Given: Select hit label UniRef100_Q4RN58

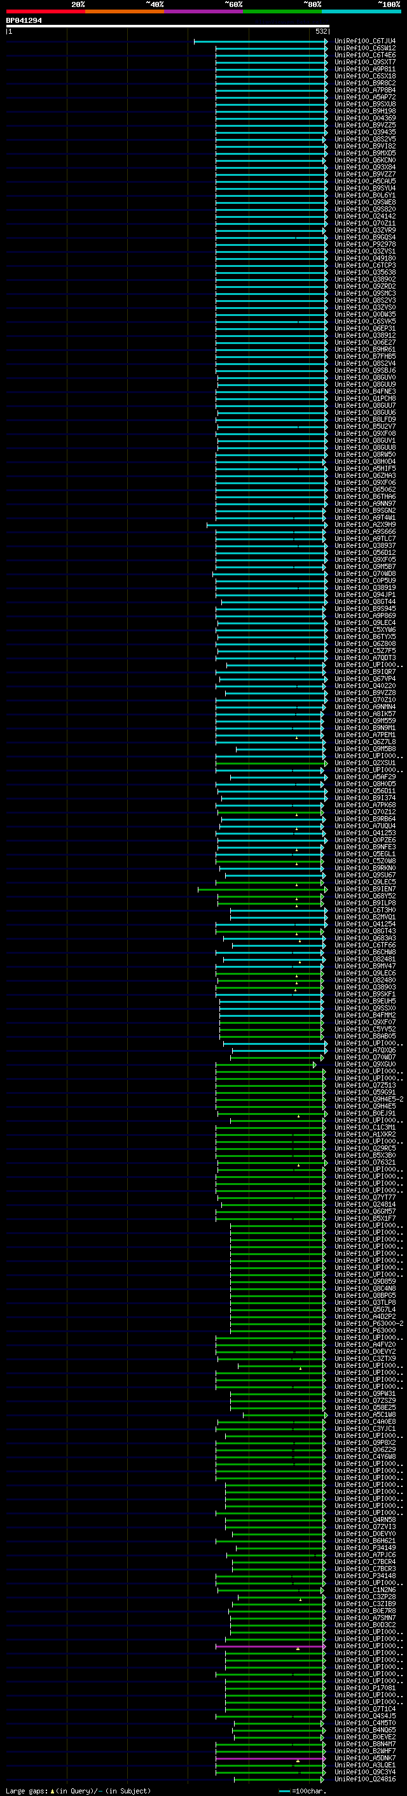Looking at the screenshot, I should pyautogui.click(x=364, y=1520).
